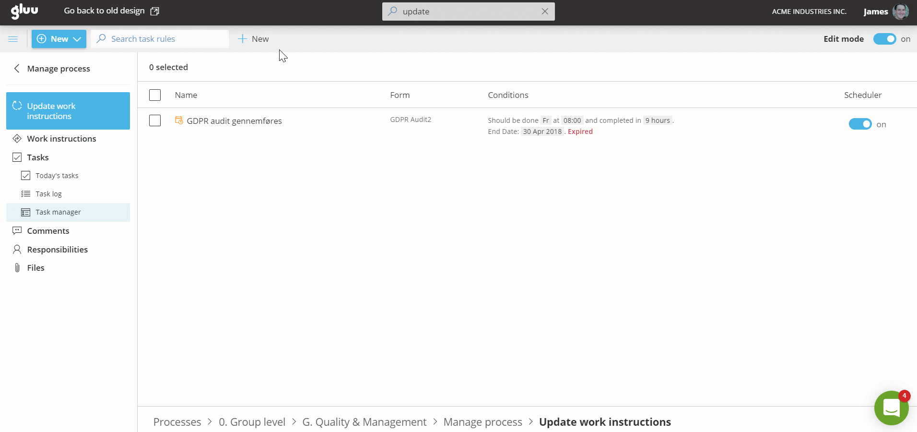This screenshot has width=917, height=432.
Task: Open Task log in sidebar
Action: (48, 194)
